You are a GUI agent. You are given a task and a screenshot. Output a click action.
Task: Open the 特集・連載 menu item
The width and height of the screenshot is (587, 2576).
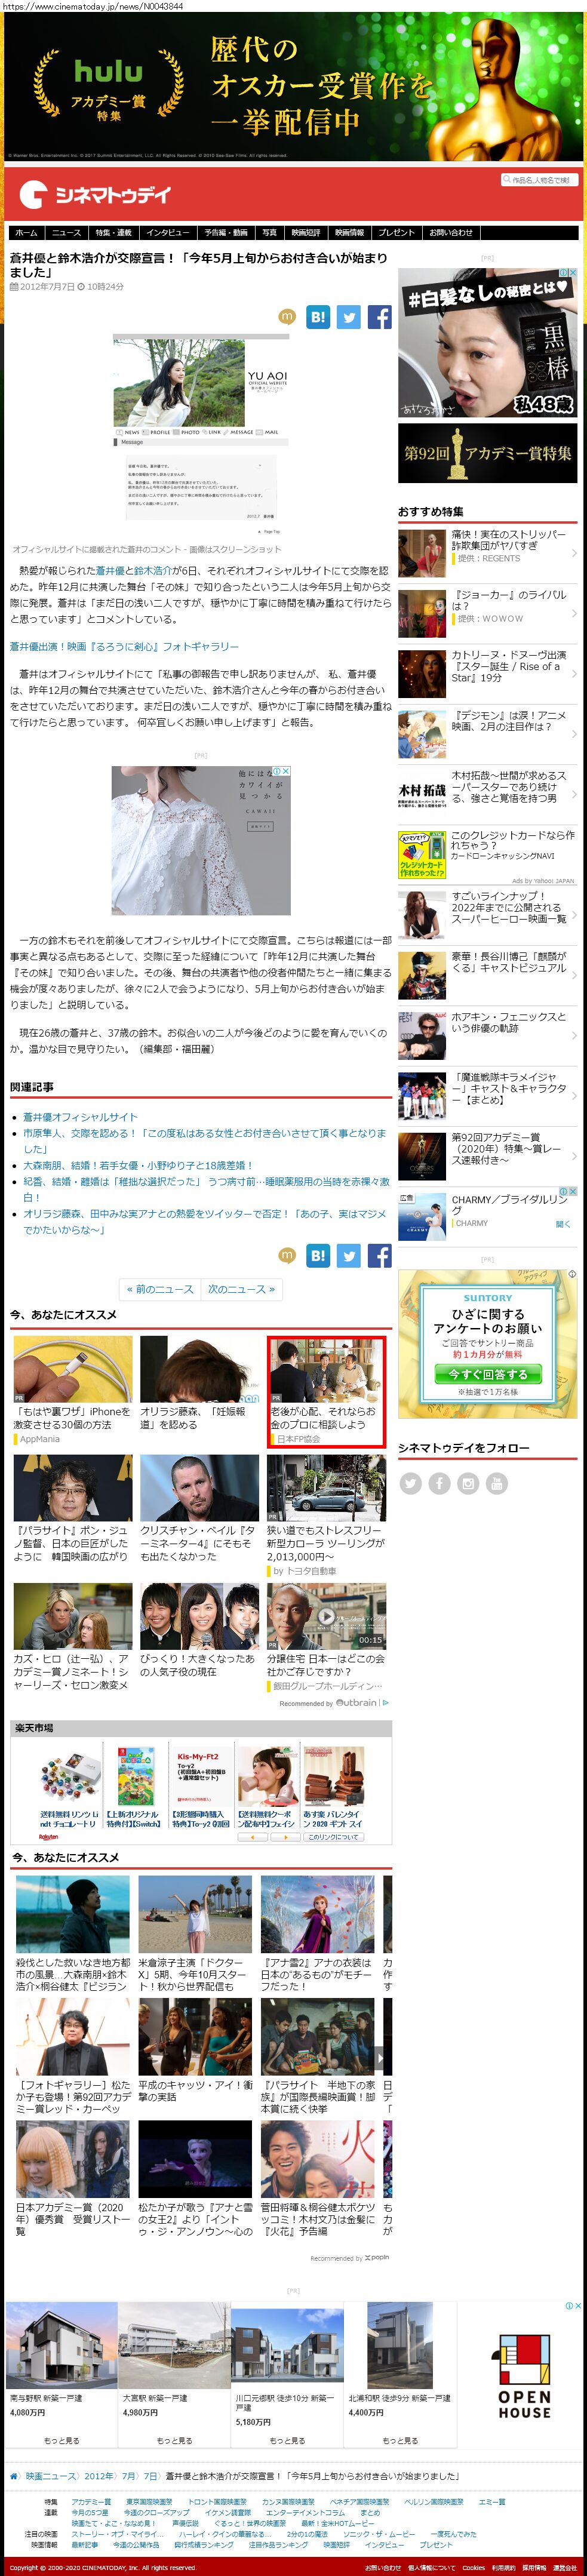click(x=114, y=232)
